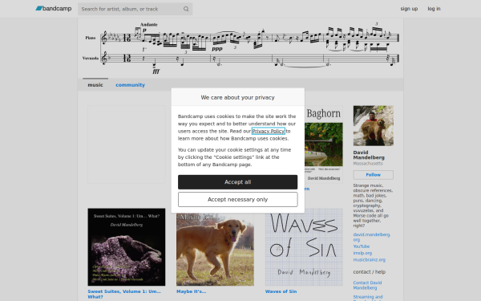This screenshot has height=301, width=481.
Task: Click the 'We care about your privacy' heading
Action: pos(237,97)
